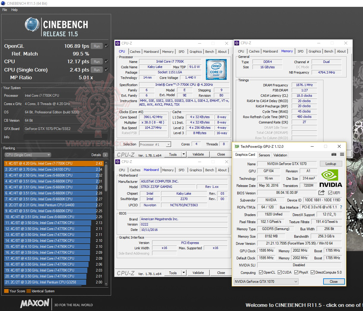
Task: Click Validate in the Mainboard CPU-Z window
Action: coord(198,273)
